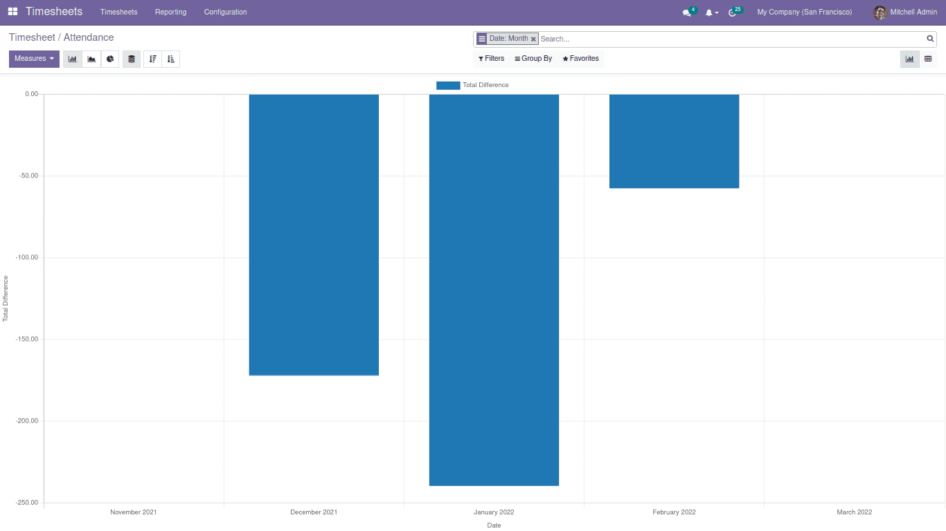Remove the Date: Month group facet
Image resolution: width=946 pixels, height=531 pixels.
point(533,39)
